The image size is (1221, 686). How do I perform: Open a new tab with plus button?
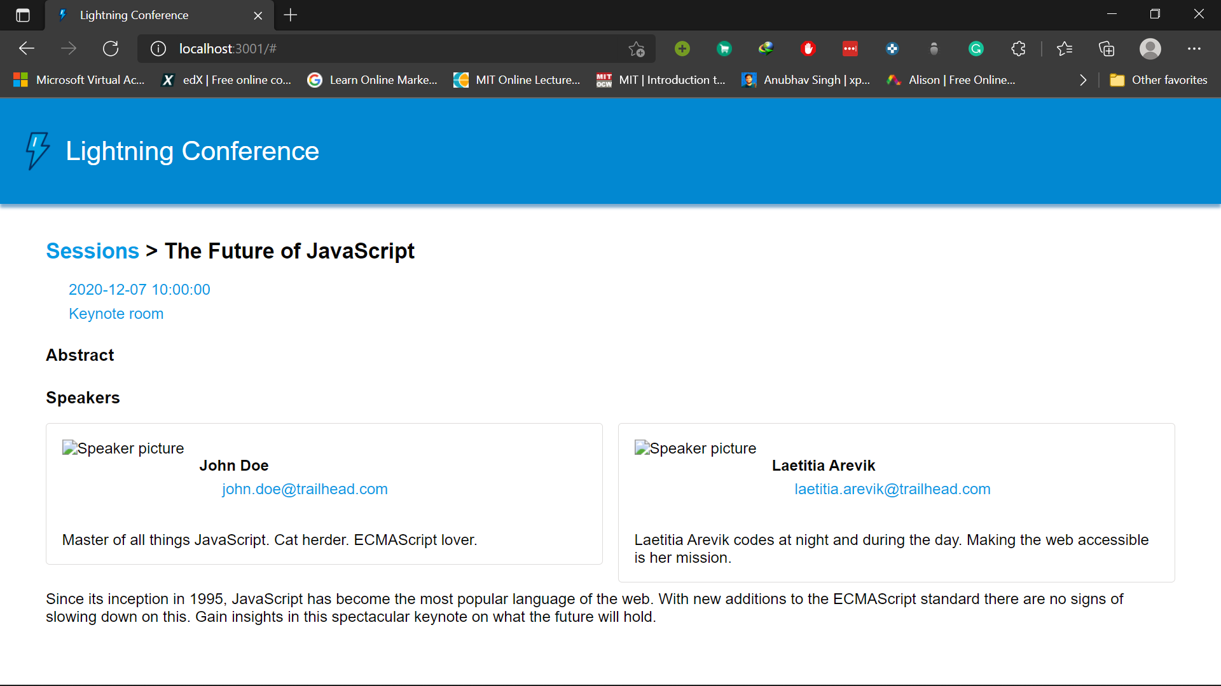(291, 15)
